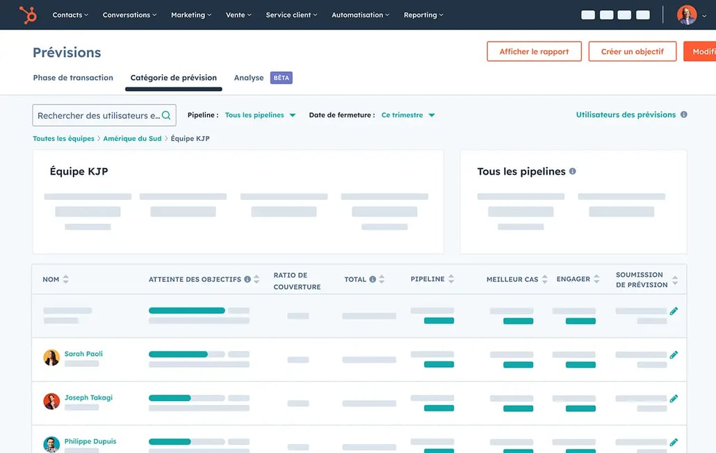Switch to Phase de transaction tab
Screen dimensions: 716x453
(73, 78)
